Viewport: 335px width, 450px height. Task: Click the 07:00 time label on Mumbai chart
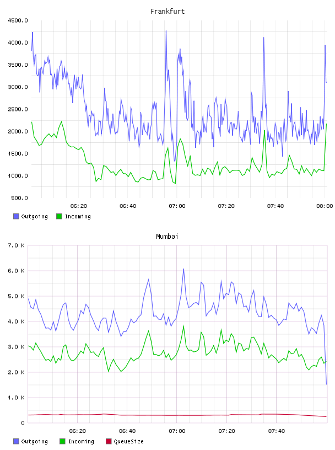[177, 431]
